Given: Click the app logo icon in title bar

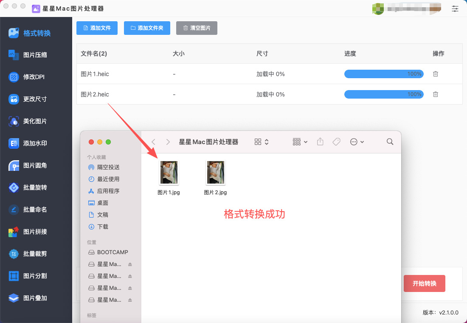Looking at the screenshot, I should (36, 8).
